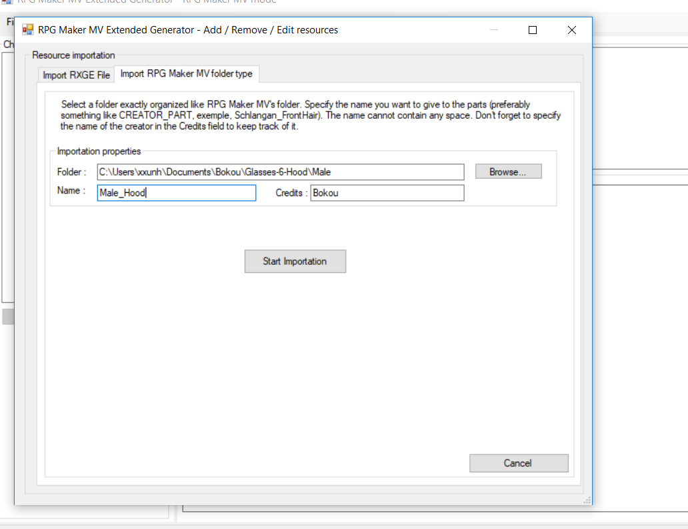Click the 'Credits :' label
The image size is (688, 529).
[x=291, y=193]
